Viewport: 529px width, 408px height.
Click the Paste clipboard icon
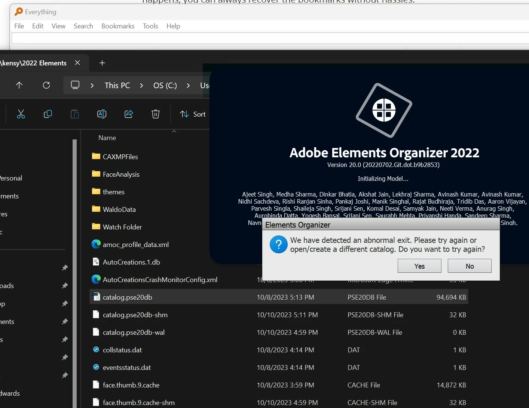[x=75, y=114]
